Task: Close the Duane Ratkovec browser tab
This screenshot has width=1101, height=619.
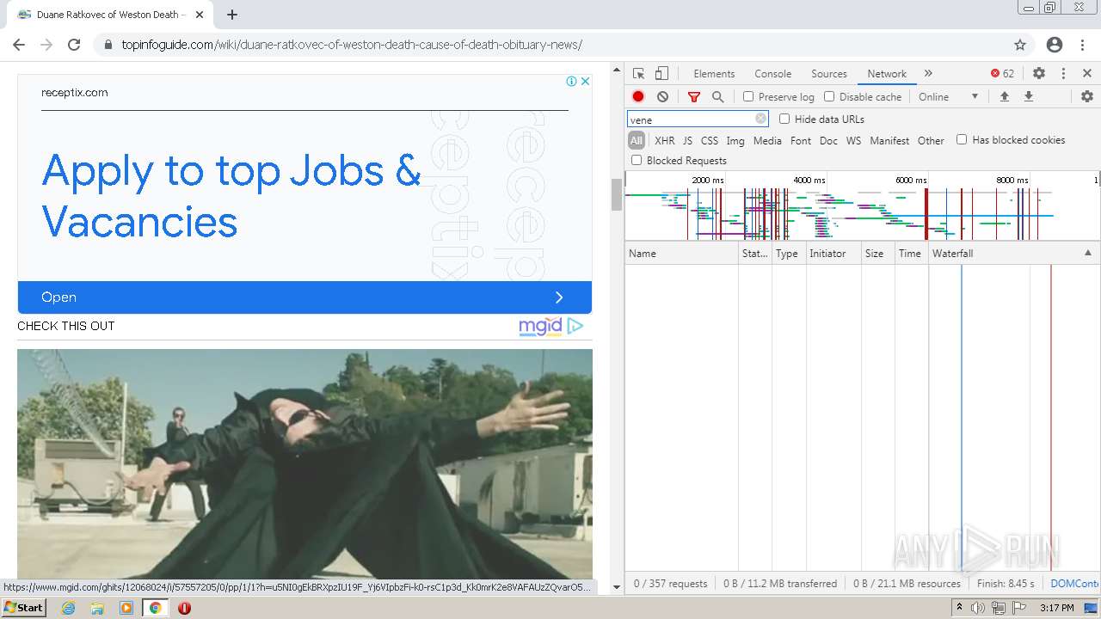Action: click(x=200, y=15)
